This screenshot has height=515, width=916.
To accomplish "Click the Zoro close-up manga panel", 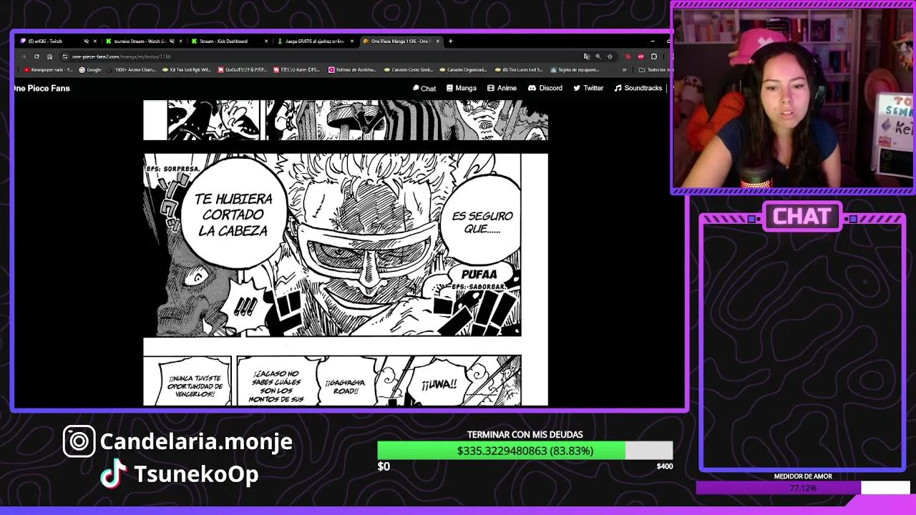I will point(333,245).
